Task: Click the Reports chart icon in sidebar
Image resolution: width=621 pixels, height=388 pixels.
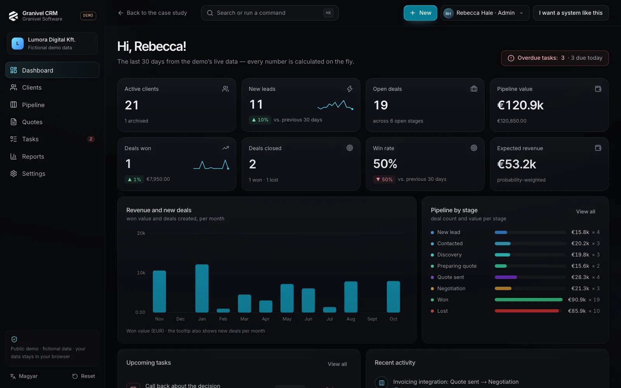Action: coord(14,156)
